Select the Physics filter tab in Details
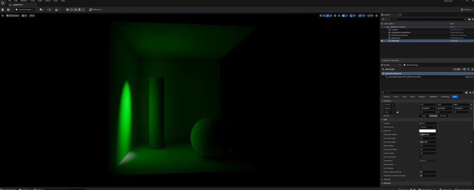The width and height of the screenshot is (474, 190). click(421, 97)
